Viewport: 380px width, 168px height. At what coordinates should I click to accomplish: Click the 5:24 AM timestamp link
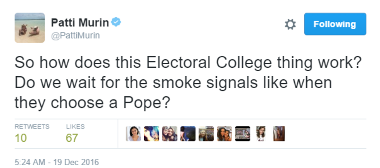click(x=57, y=161)
